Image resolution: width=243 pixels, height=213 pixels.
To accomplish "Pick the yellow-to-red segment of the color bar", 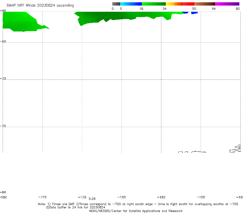I will pyautogui.click(x=180, y=4).
